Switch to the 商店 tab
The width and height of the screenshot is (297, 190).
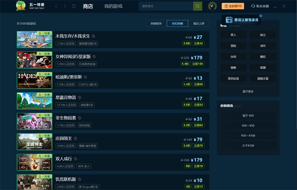coord(88,6)
